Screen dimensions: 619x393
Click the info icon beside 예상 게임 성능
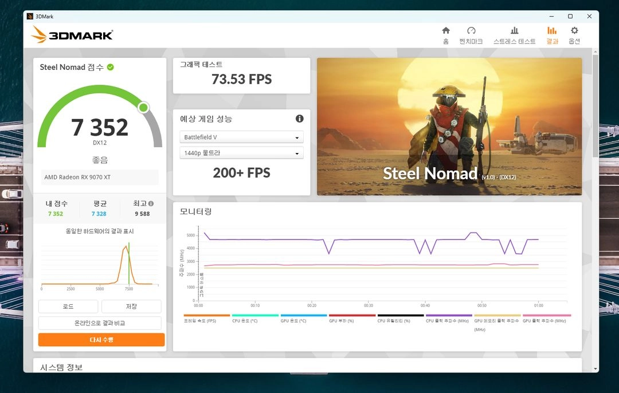(x=300, y=119)
